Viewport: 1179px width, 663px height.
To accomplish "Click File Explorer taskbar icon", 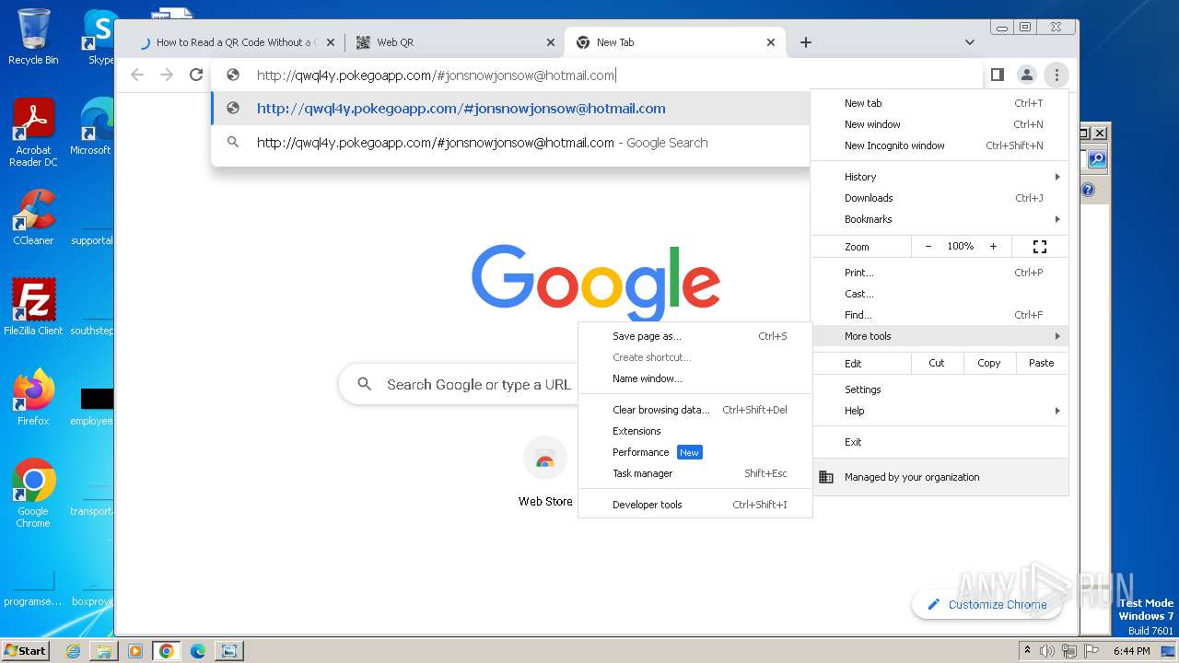I will click(x=104, y=651).
